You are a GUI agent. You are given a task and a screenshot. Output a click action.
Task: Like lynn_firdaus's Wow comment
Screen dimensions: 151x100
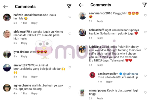70,54
